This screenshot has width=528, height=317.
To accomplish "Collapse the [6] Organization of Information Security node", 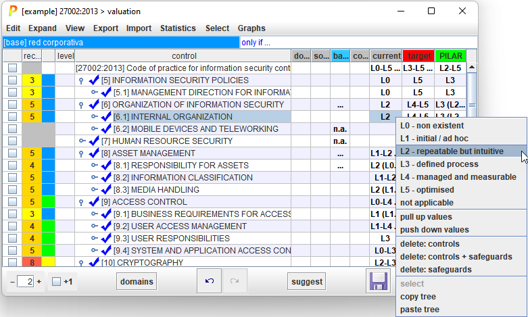I will [x=81, y=105].
